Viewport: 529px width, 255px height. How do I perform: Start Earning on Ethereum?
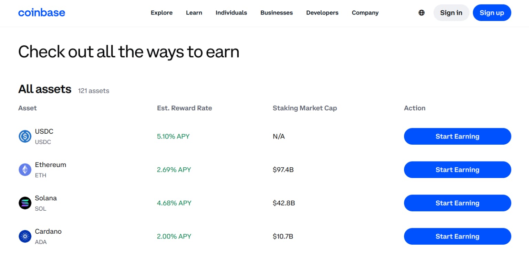(x=457, y=170)
